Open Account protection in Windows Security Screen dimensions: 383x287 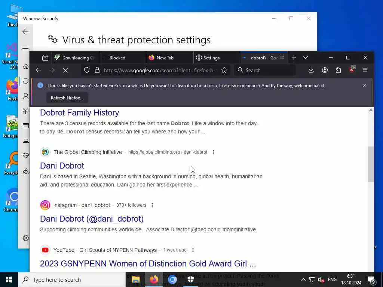click(26, 96)
